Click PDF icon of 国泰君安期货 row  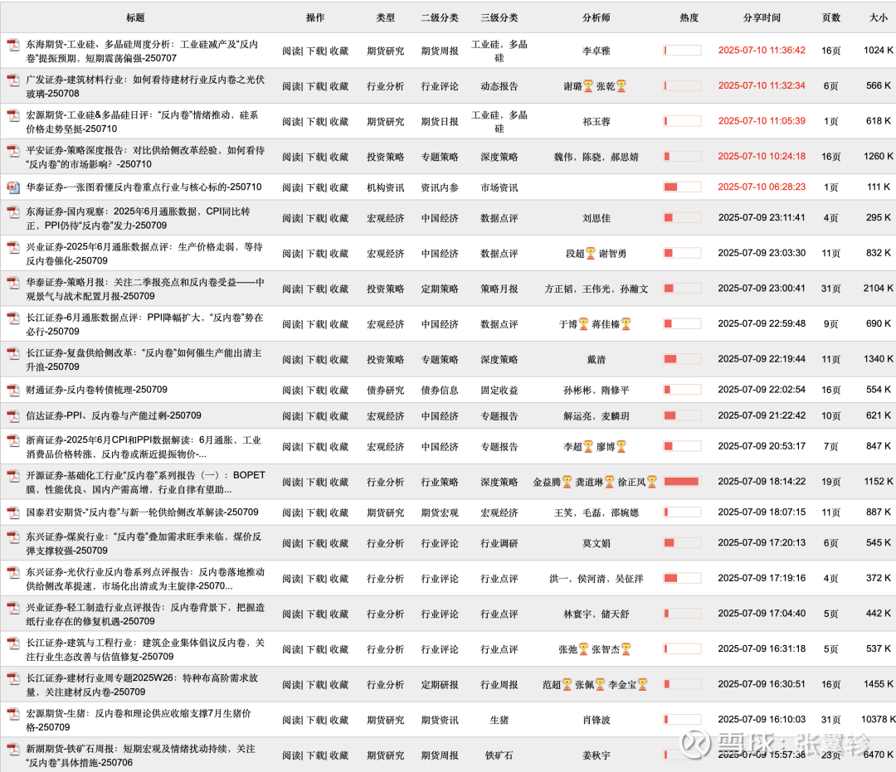click(12, 512)
